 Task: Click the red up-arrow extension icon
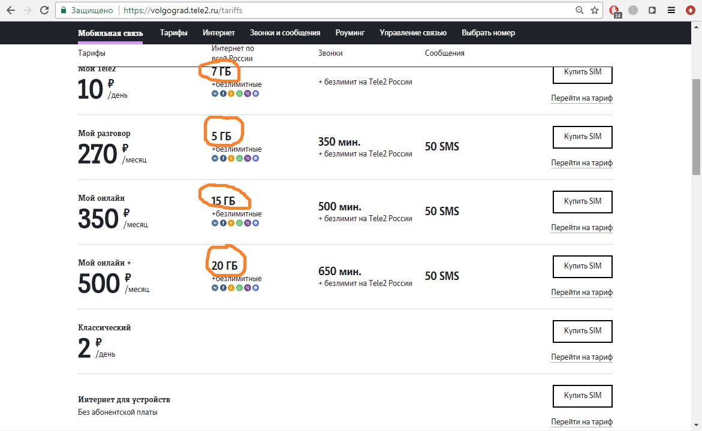click(x=690, y=10)
